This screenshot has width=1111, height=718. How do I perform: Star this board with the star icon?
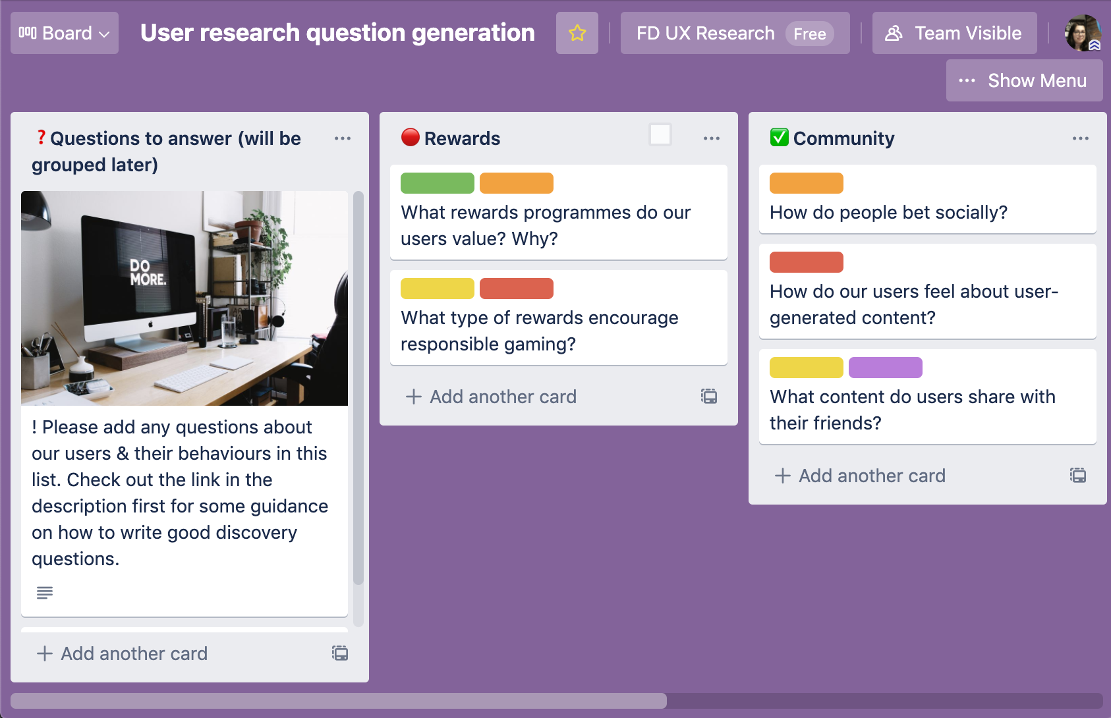click(577, 33)
